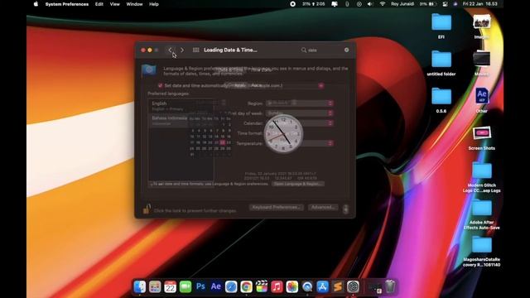Click System Preferences icon in Dock

coord(353,287)
